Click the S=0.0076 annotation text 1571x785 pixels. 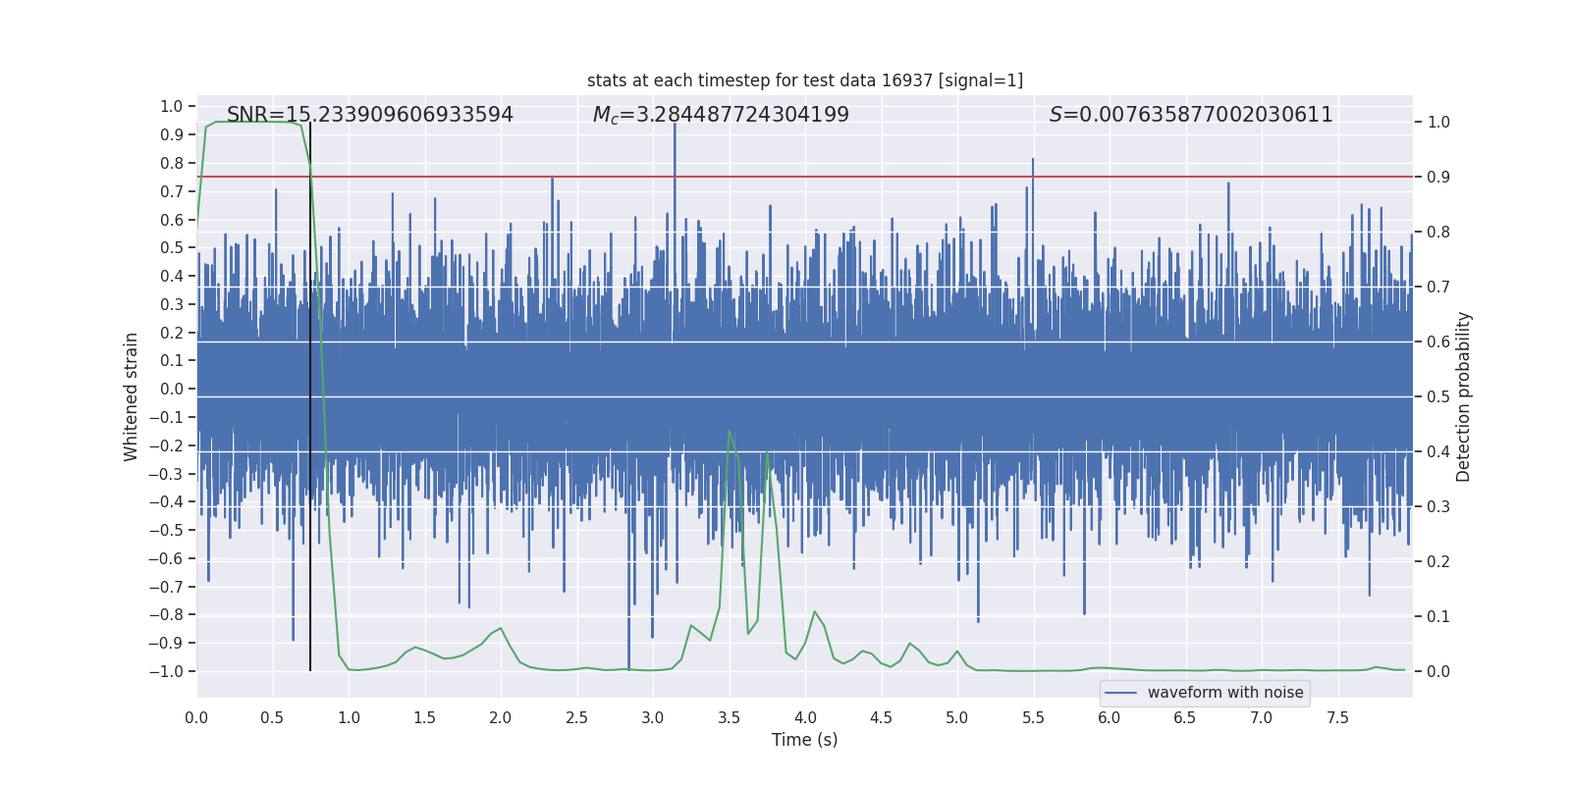point(1190,115)
